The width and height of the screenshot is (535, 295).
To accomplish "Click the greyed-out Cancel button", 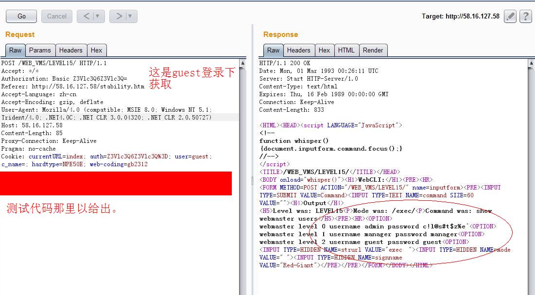I will tap(57, 17).
